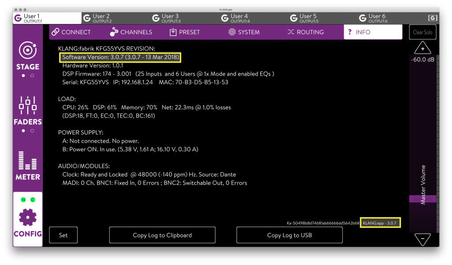The height and width of the screenshot is (265, 452).
Task: Select the hollow page dot under STAGE
Action: 32,76
